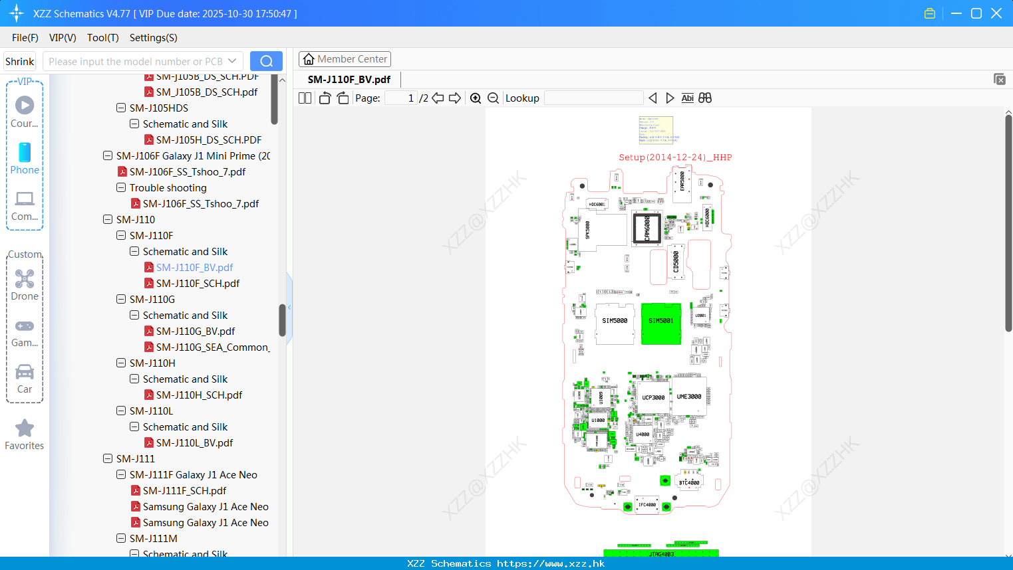This screenshot has height=570, width=1013.
Task: Open the Car category
Action: [25, 379]
